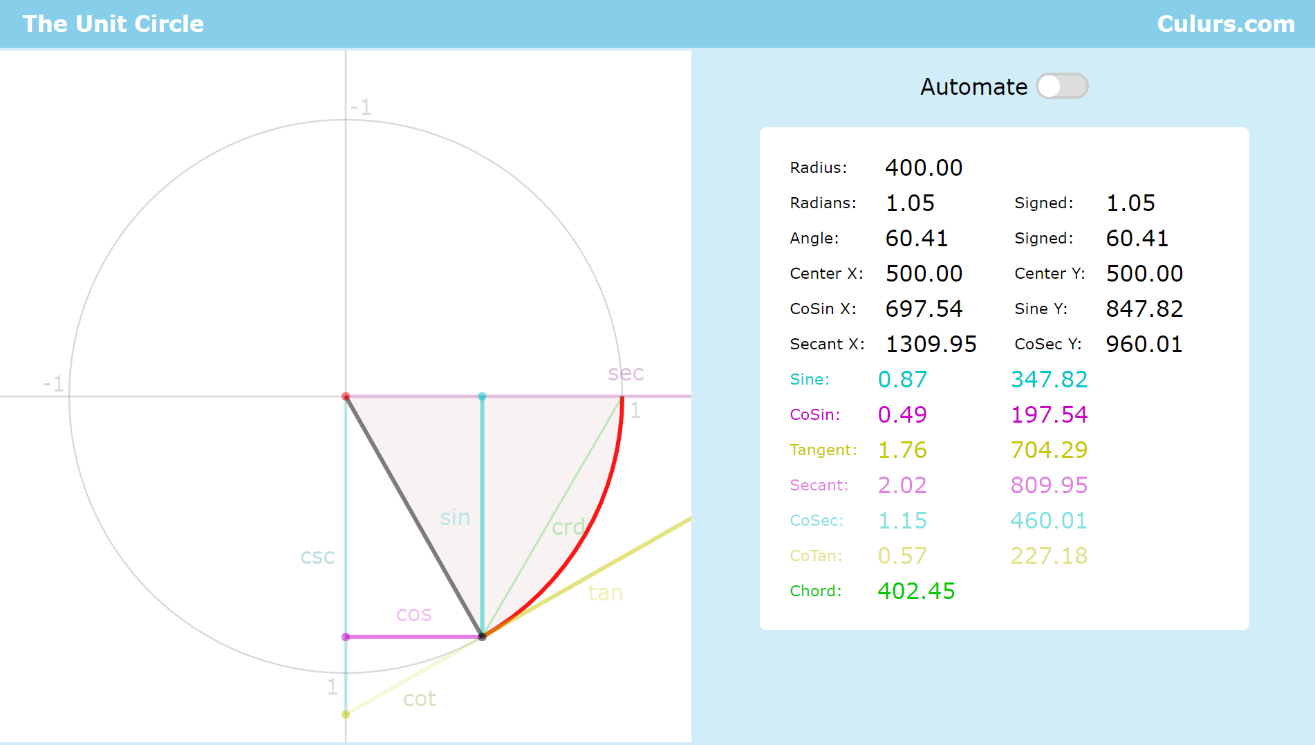Select the Chord value 402.45
Viewport: 1315px width, 745px height.
pos(915,591)
